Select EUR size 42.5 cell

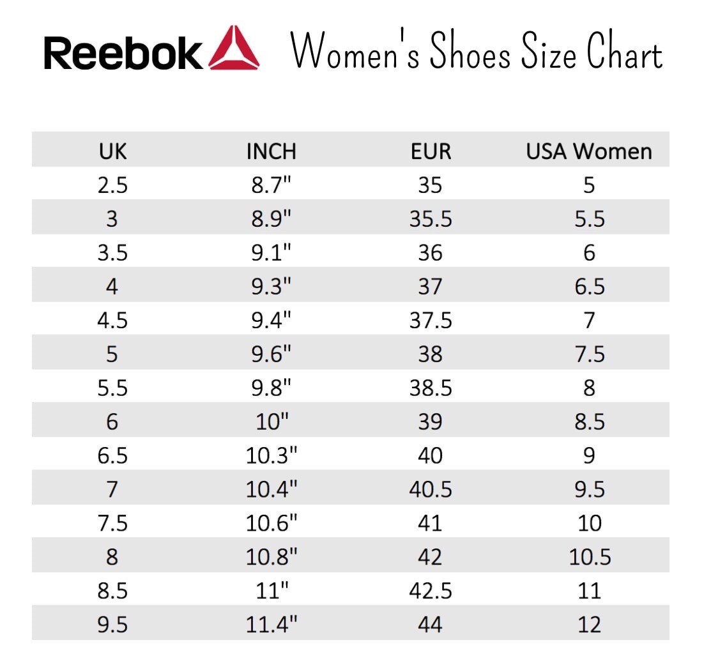[430, 591]
